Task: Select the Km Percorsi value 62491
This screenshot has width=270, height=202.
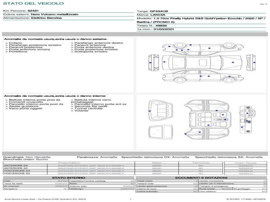Action: tap(33, 11)
